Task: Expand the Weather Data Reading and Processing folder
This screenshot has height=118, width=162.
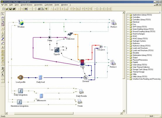Action: pyautogui.click(x=128, y=79)
